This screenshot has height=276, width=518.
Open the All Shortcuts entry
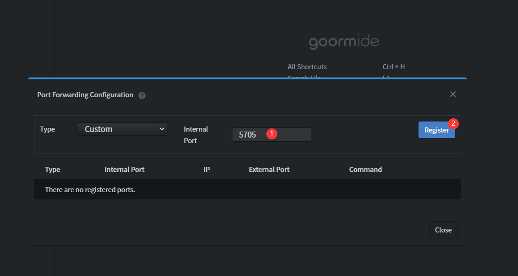click(x=307, y=67)
